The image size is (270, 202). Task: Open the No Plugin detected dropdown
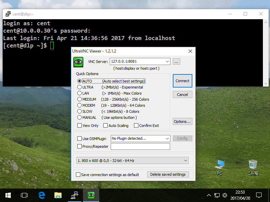167,138
